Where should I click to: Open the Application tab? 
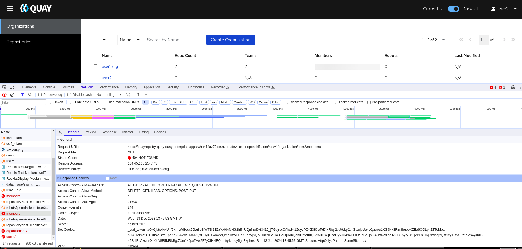point(152,87)
